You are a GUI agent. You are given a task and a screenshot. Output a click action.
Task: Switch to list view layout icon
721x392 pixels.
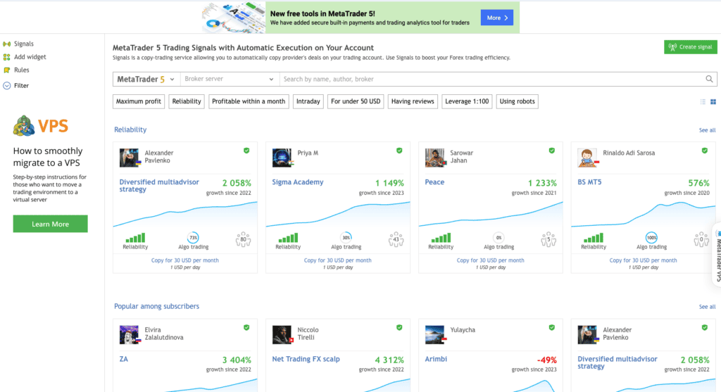tap(703, 101)
